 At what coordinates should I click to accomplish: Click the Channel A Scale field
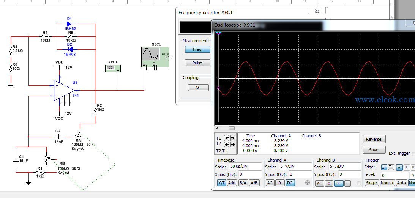tap(295, 166)
